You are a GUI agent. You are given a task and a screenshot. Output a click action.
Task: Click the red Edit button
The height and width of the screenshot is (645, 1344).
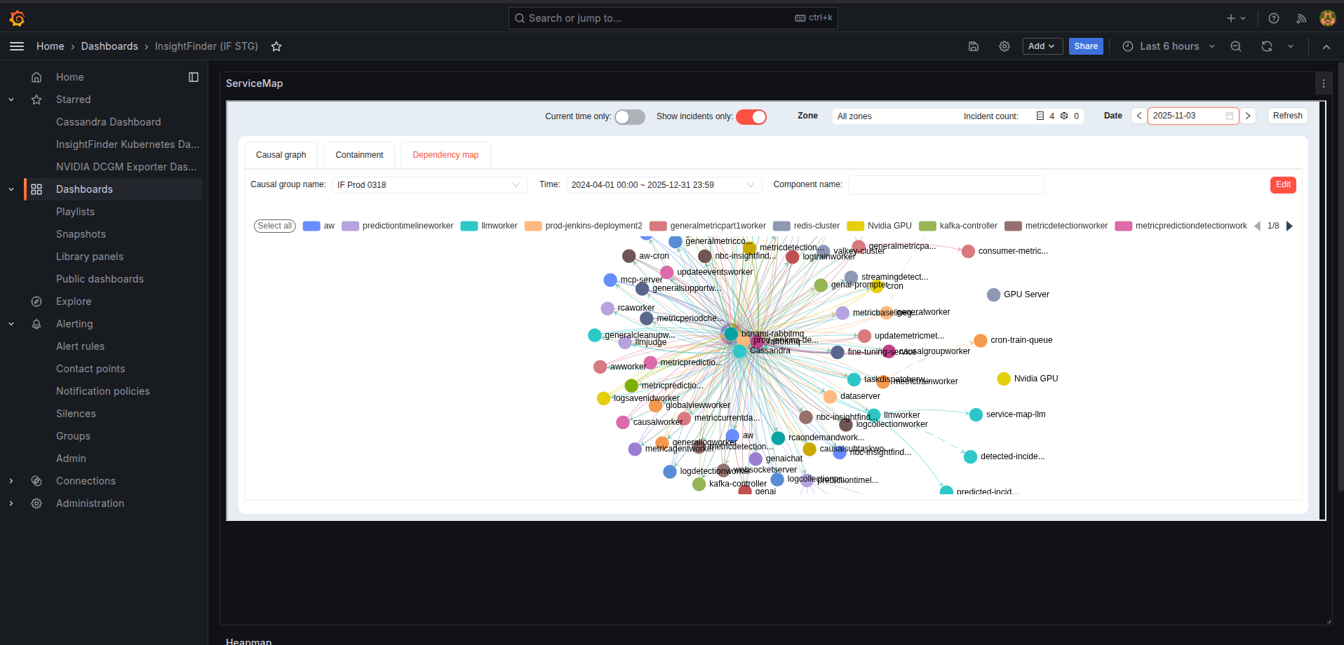(x=1282, y=184)
